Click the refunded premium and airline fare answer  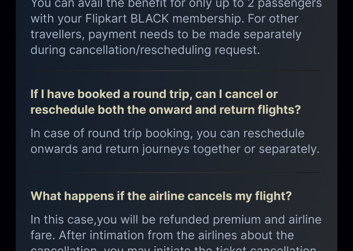176,227
